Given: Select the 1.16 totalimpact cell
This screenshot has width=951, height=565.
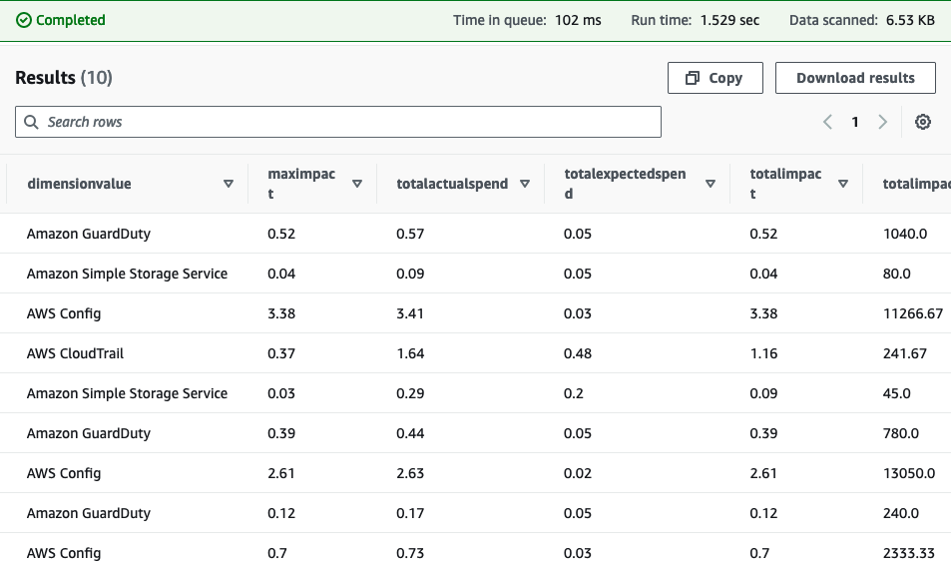Looking at the screenshot, I should click(x=763, y=353).
